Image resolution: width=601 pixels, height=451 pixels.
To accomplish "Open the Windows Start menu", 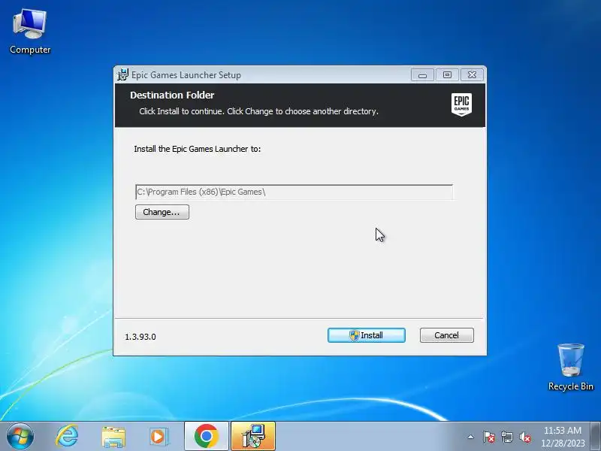I will coord(20,437).
